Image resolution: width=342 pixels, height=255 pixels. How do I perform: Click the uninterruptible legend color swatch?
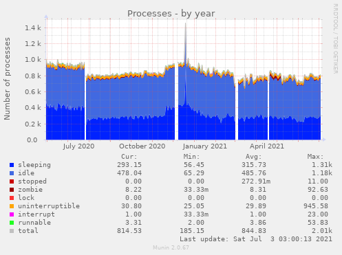tap(12, 206)
